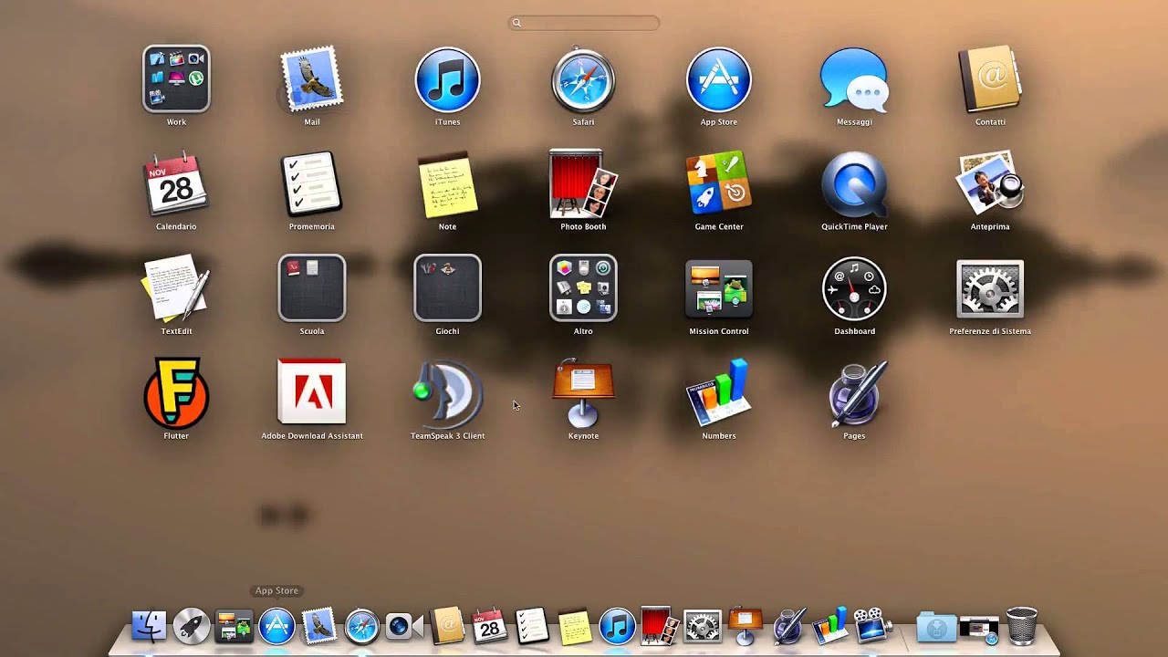Open the Trash in the Dock
1168x657 pixels.
click(1022, 627)
